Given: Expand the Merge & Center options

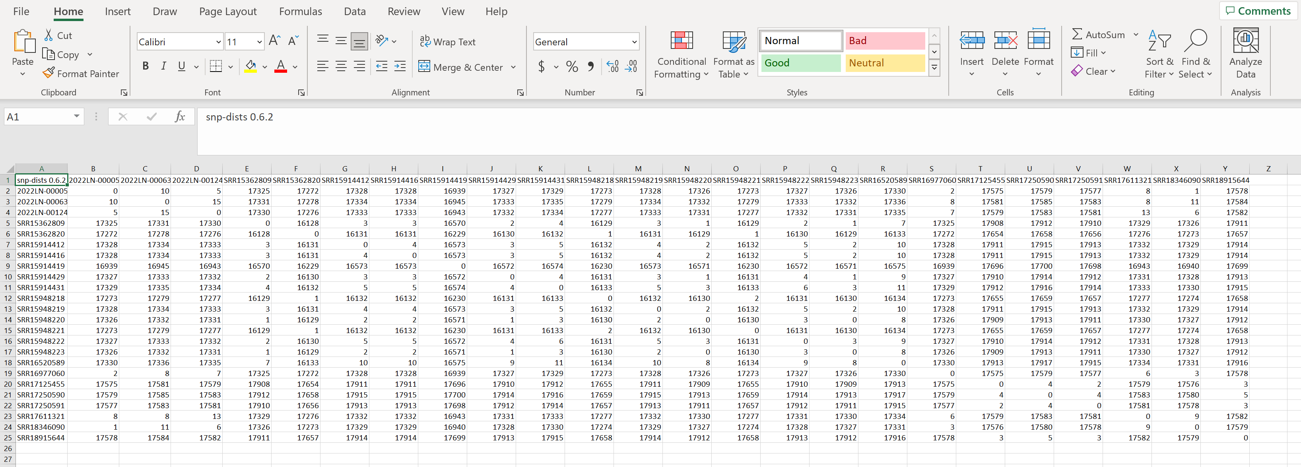Looking at the screenshot, I should coord(513,67).
